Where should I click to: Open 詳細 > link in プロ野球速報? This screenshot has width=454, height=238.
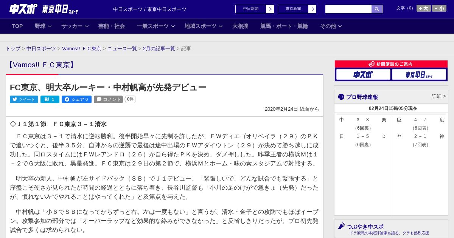438,96
